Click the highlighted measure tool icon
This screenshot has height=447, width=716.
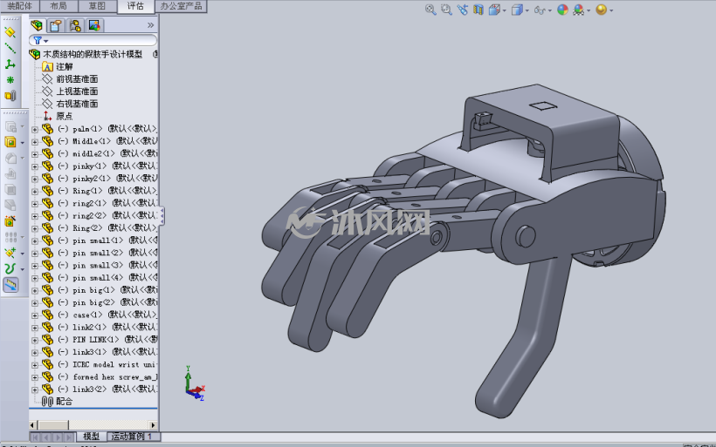(x=10, y=285)
